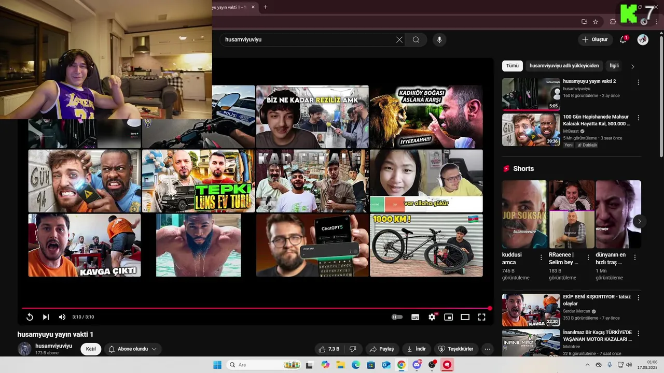Image resolution: width=664 pixels, height=373 pixels.
Task: Open the MrBeast 100 Gün video thumbnail
Action: pos(531,130)
